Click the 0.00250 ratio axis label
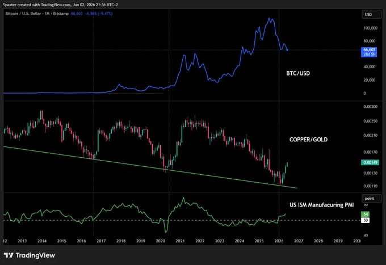The image size is (386, 265). (370, 121)
